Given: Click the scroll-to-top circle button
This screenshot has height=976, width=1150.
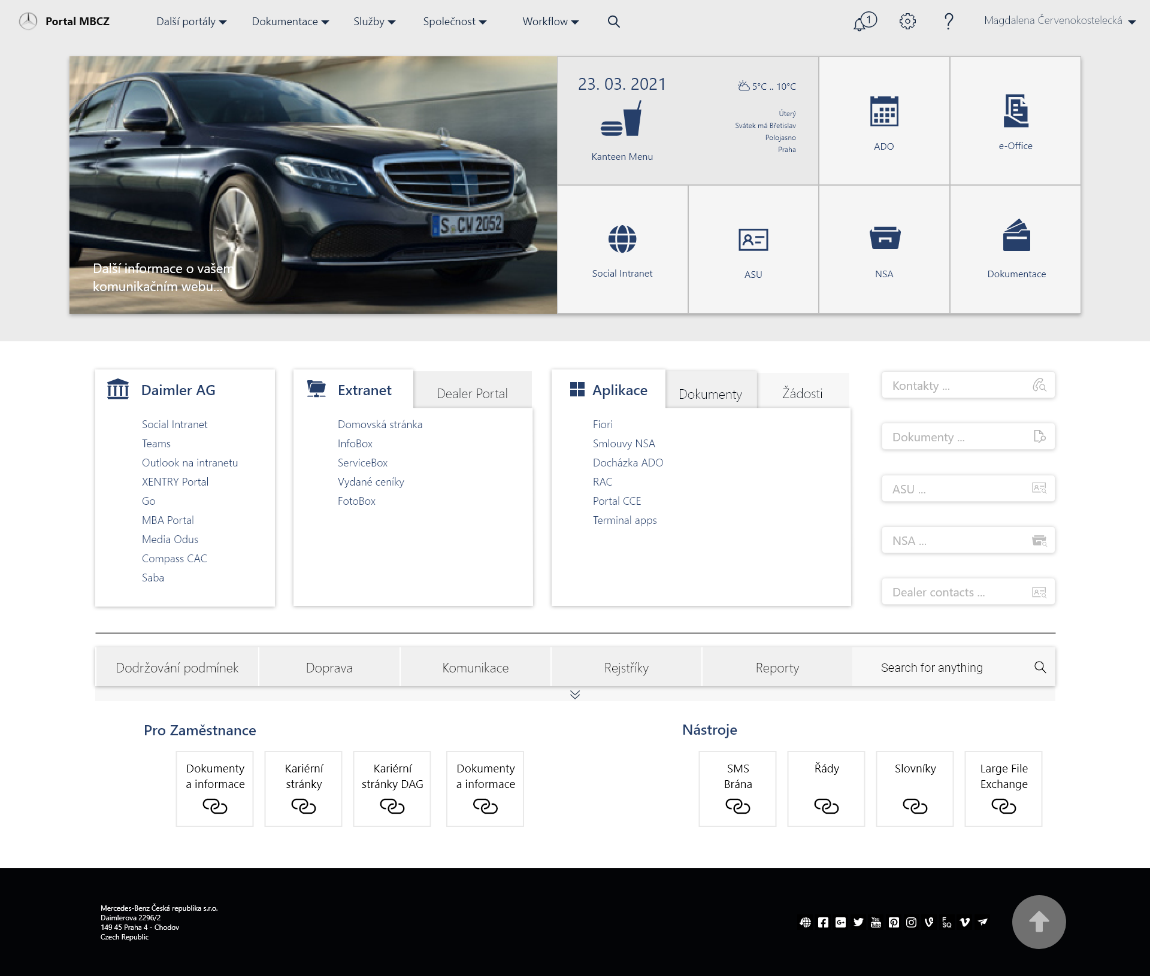Looking at the screenshot, I should [x=1039, y=922].
